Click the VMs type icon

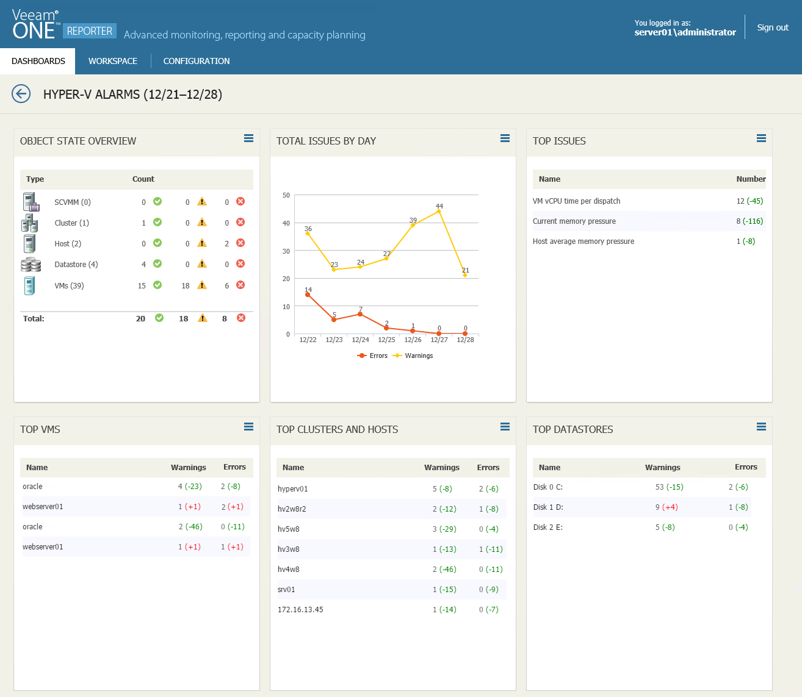[x=29, y=285]
